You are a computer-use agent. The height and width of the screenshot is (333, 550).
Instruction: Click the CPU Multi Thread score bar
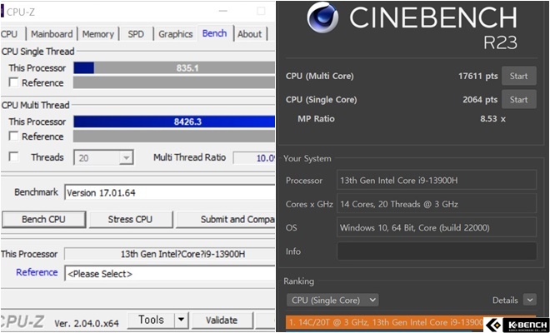[x=174, y=122]
